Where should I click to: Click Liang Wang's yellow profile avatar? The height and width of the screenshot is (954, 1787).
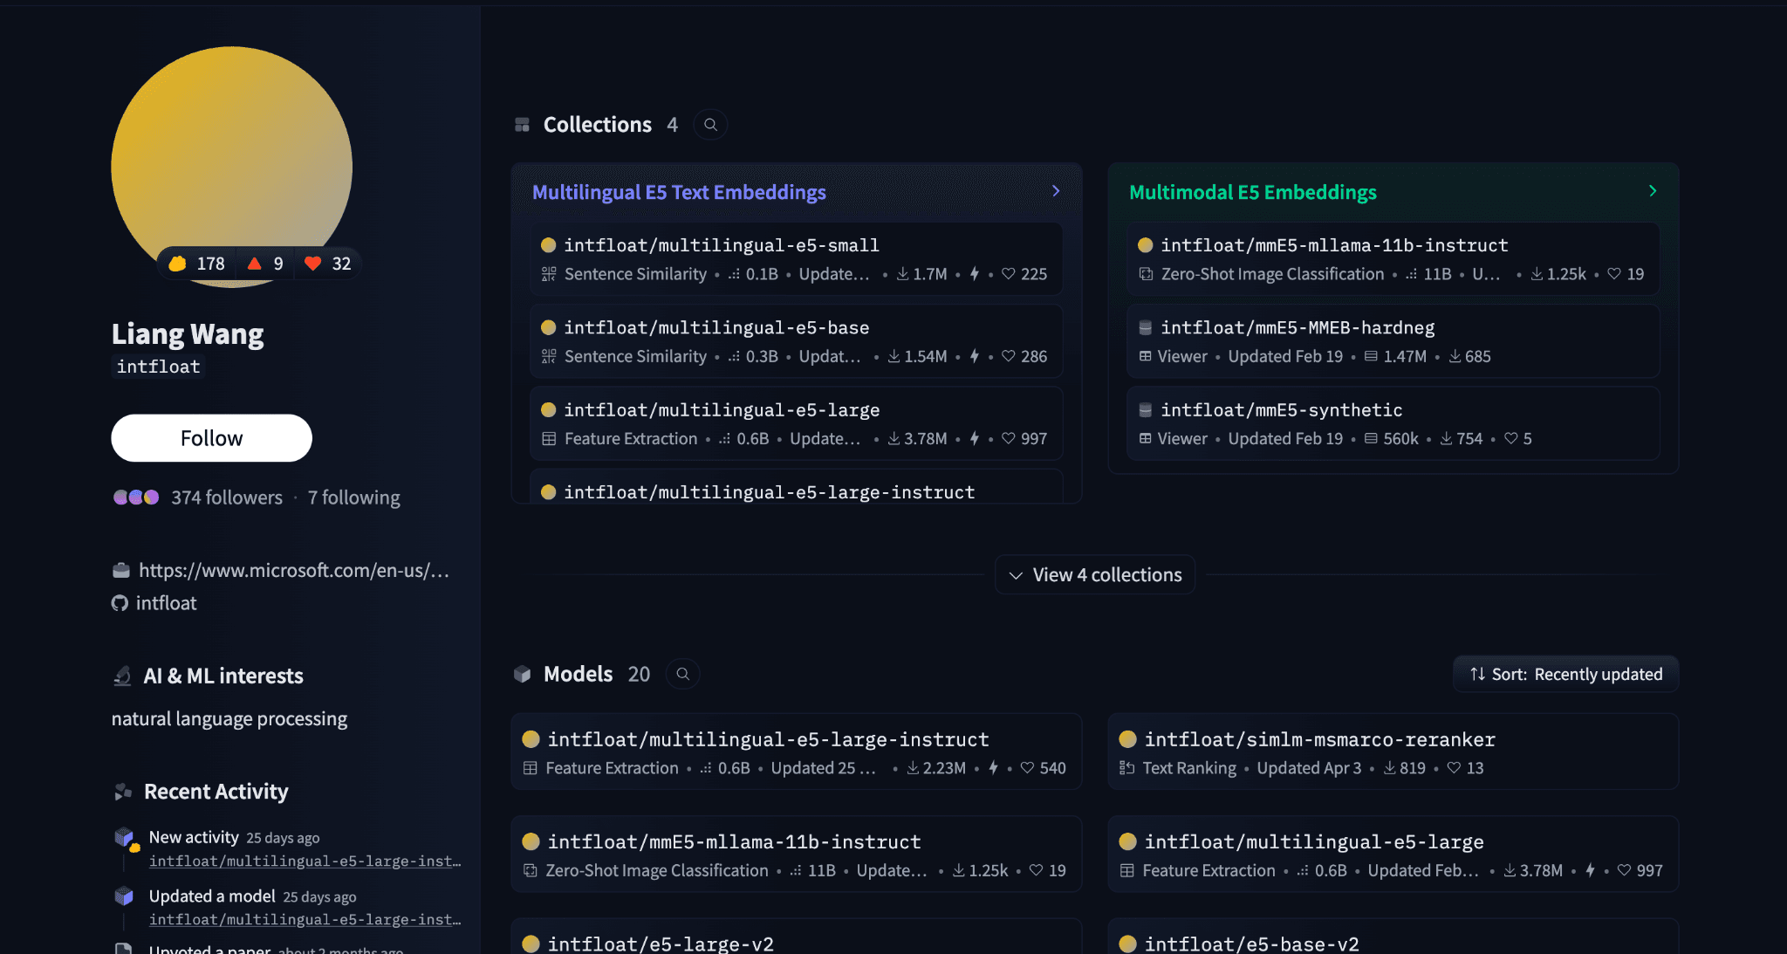tap(231, 148)
